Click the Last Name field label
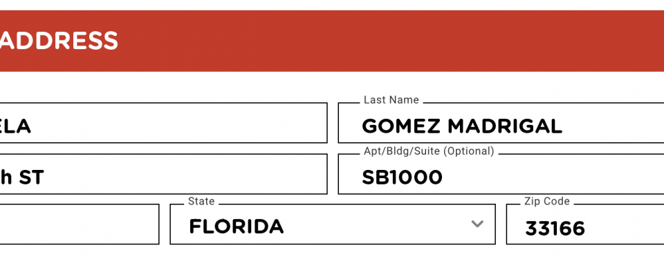 [391, 100]
